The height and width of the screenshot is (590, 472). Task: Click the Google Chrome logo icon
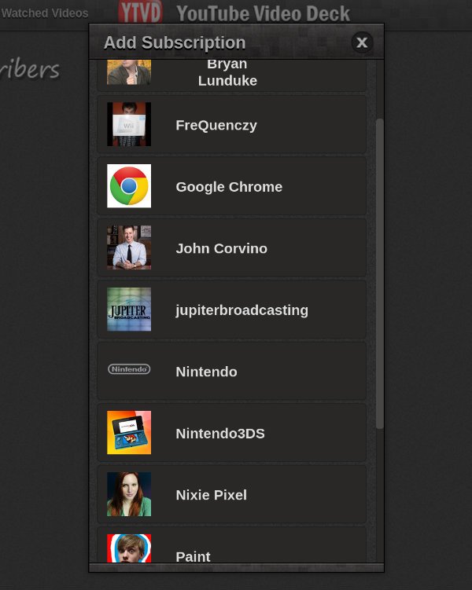point(129,186)
